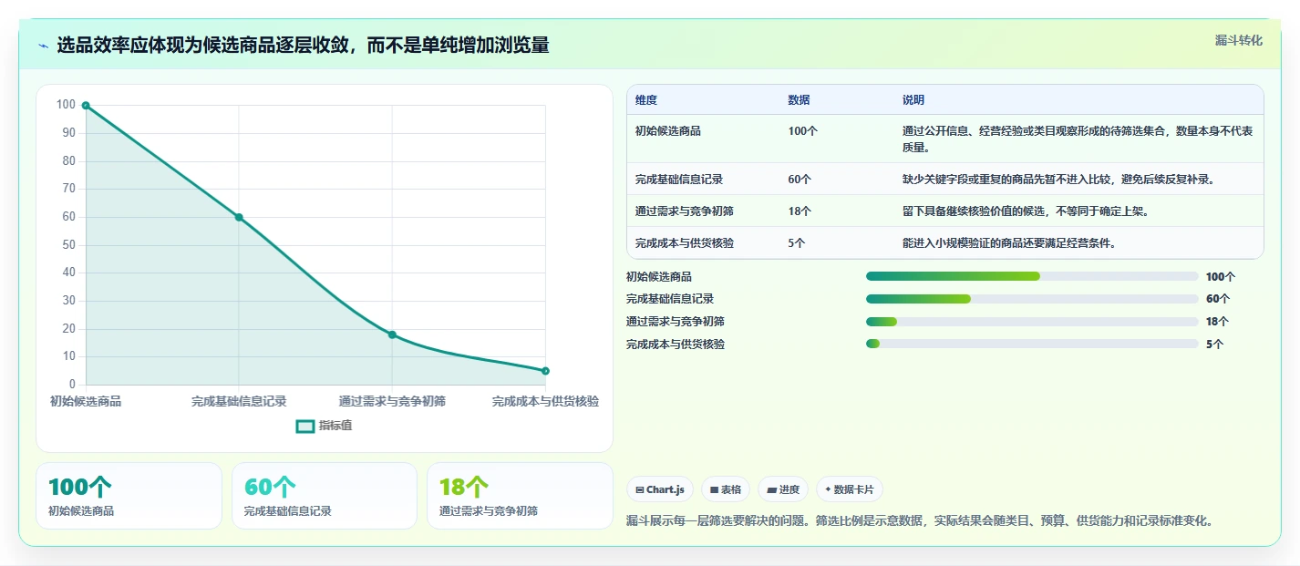Screen dimensions: 1300x566
Task: Click x-axis label 完成成本与供货核验 in chart
Action: [x=545, y=401]
